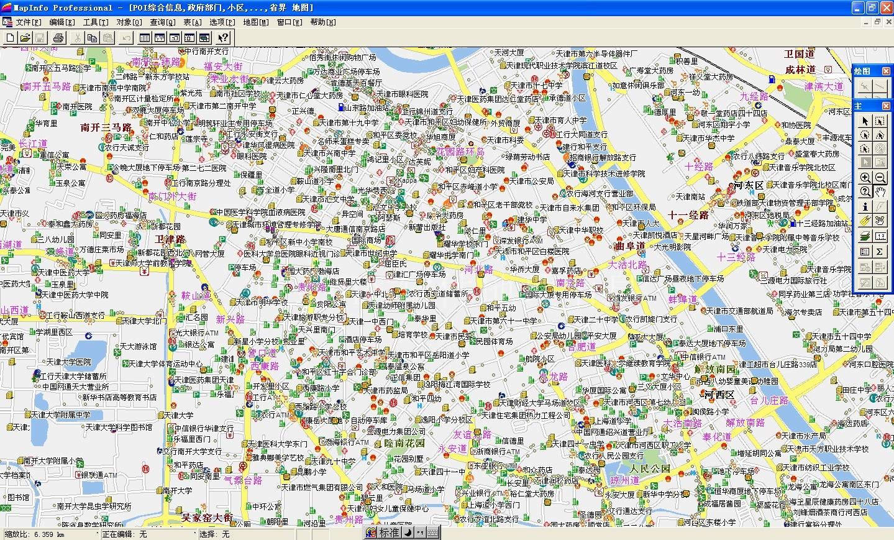Activate the Grabber hand tool
Screen dimensions: 894x540
(880, 192)
